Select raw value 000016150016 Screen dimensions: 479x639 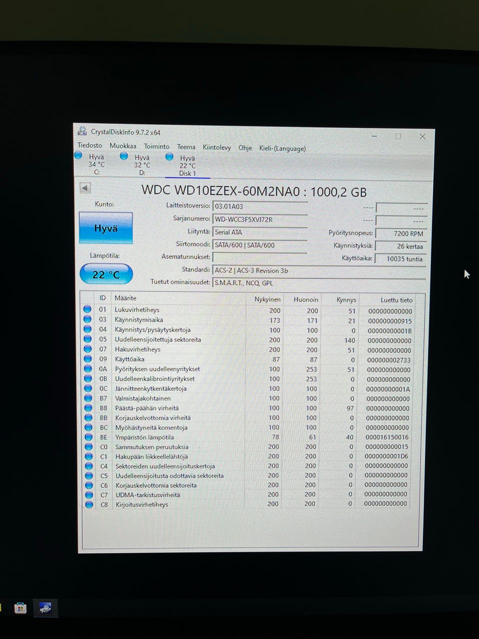pyautogui.click(x=387, y=437)
